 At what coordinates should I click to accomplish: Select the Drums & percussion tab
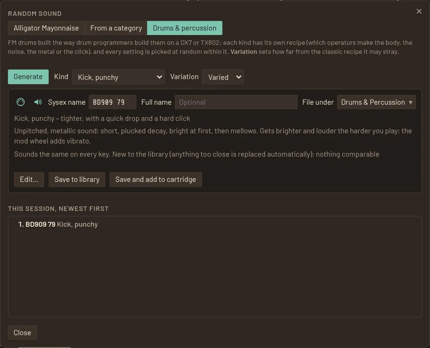pyautogui.click(x=184, y=28)
